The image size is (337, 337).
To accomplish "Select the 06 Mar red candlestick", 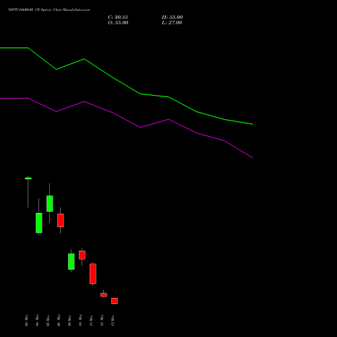I will click(61, 220).
